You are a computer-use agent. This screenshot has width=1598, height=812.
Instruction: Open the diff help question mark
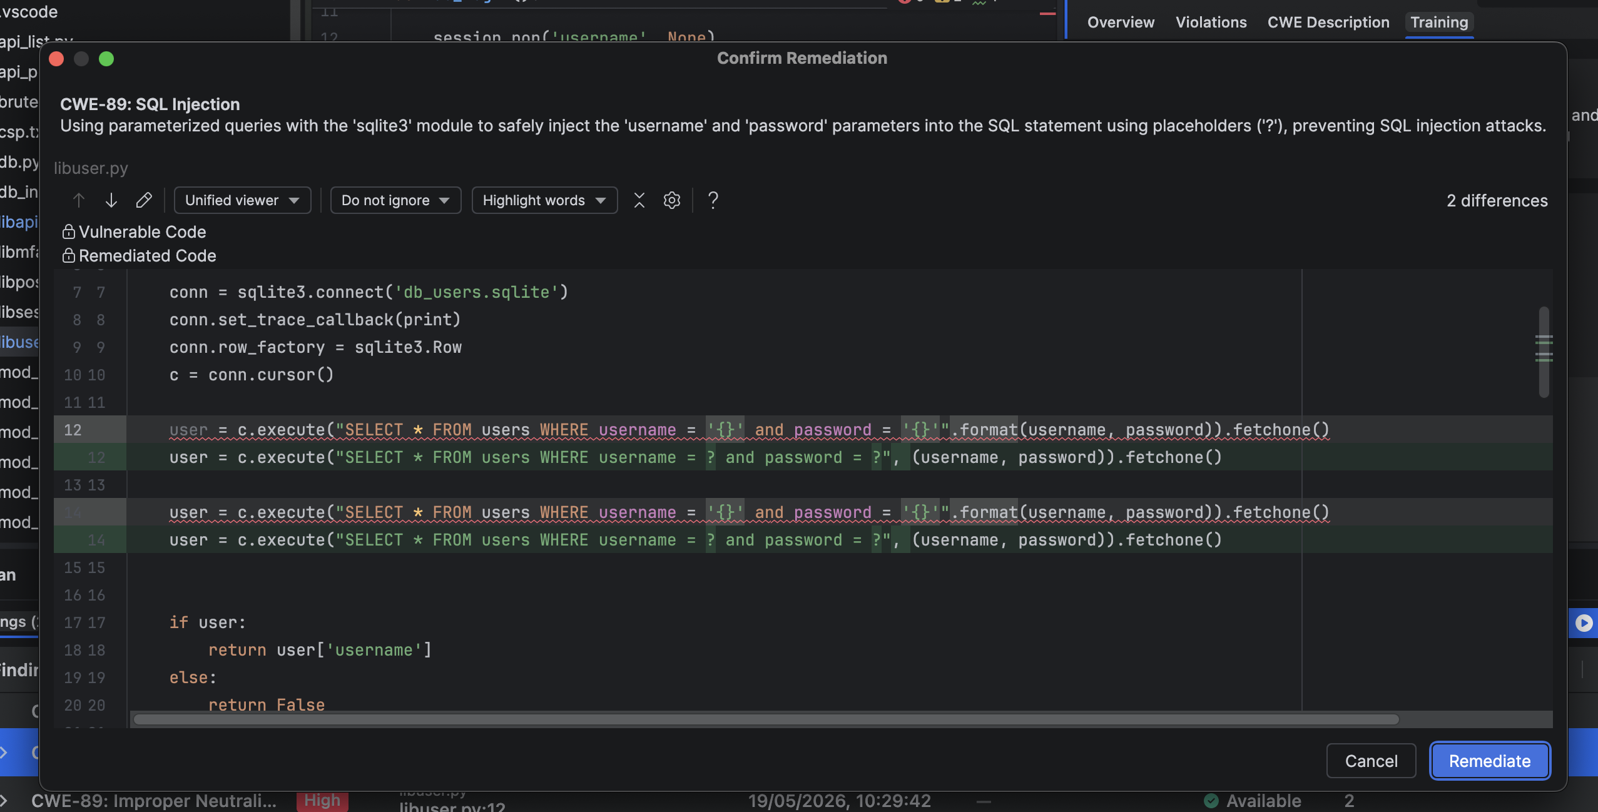click(713, 200)
